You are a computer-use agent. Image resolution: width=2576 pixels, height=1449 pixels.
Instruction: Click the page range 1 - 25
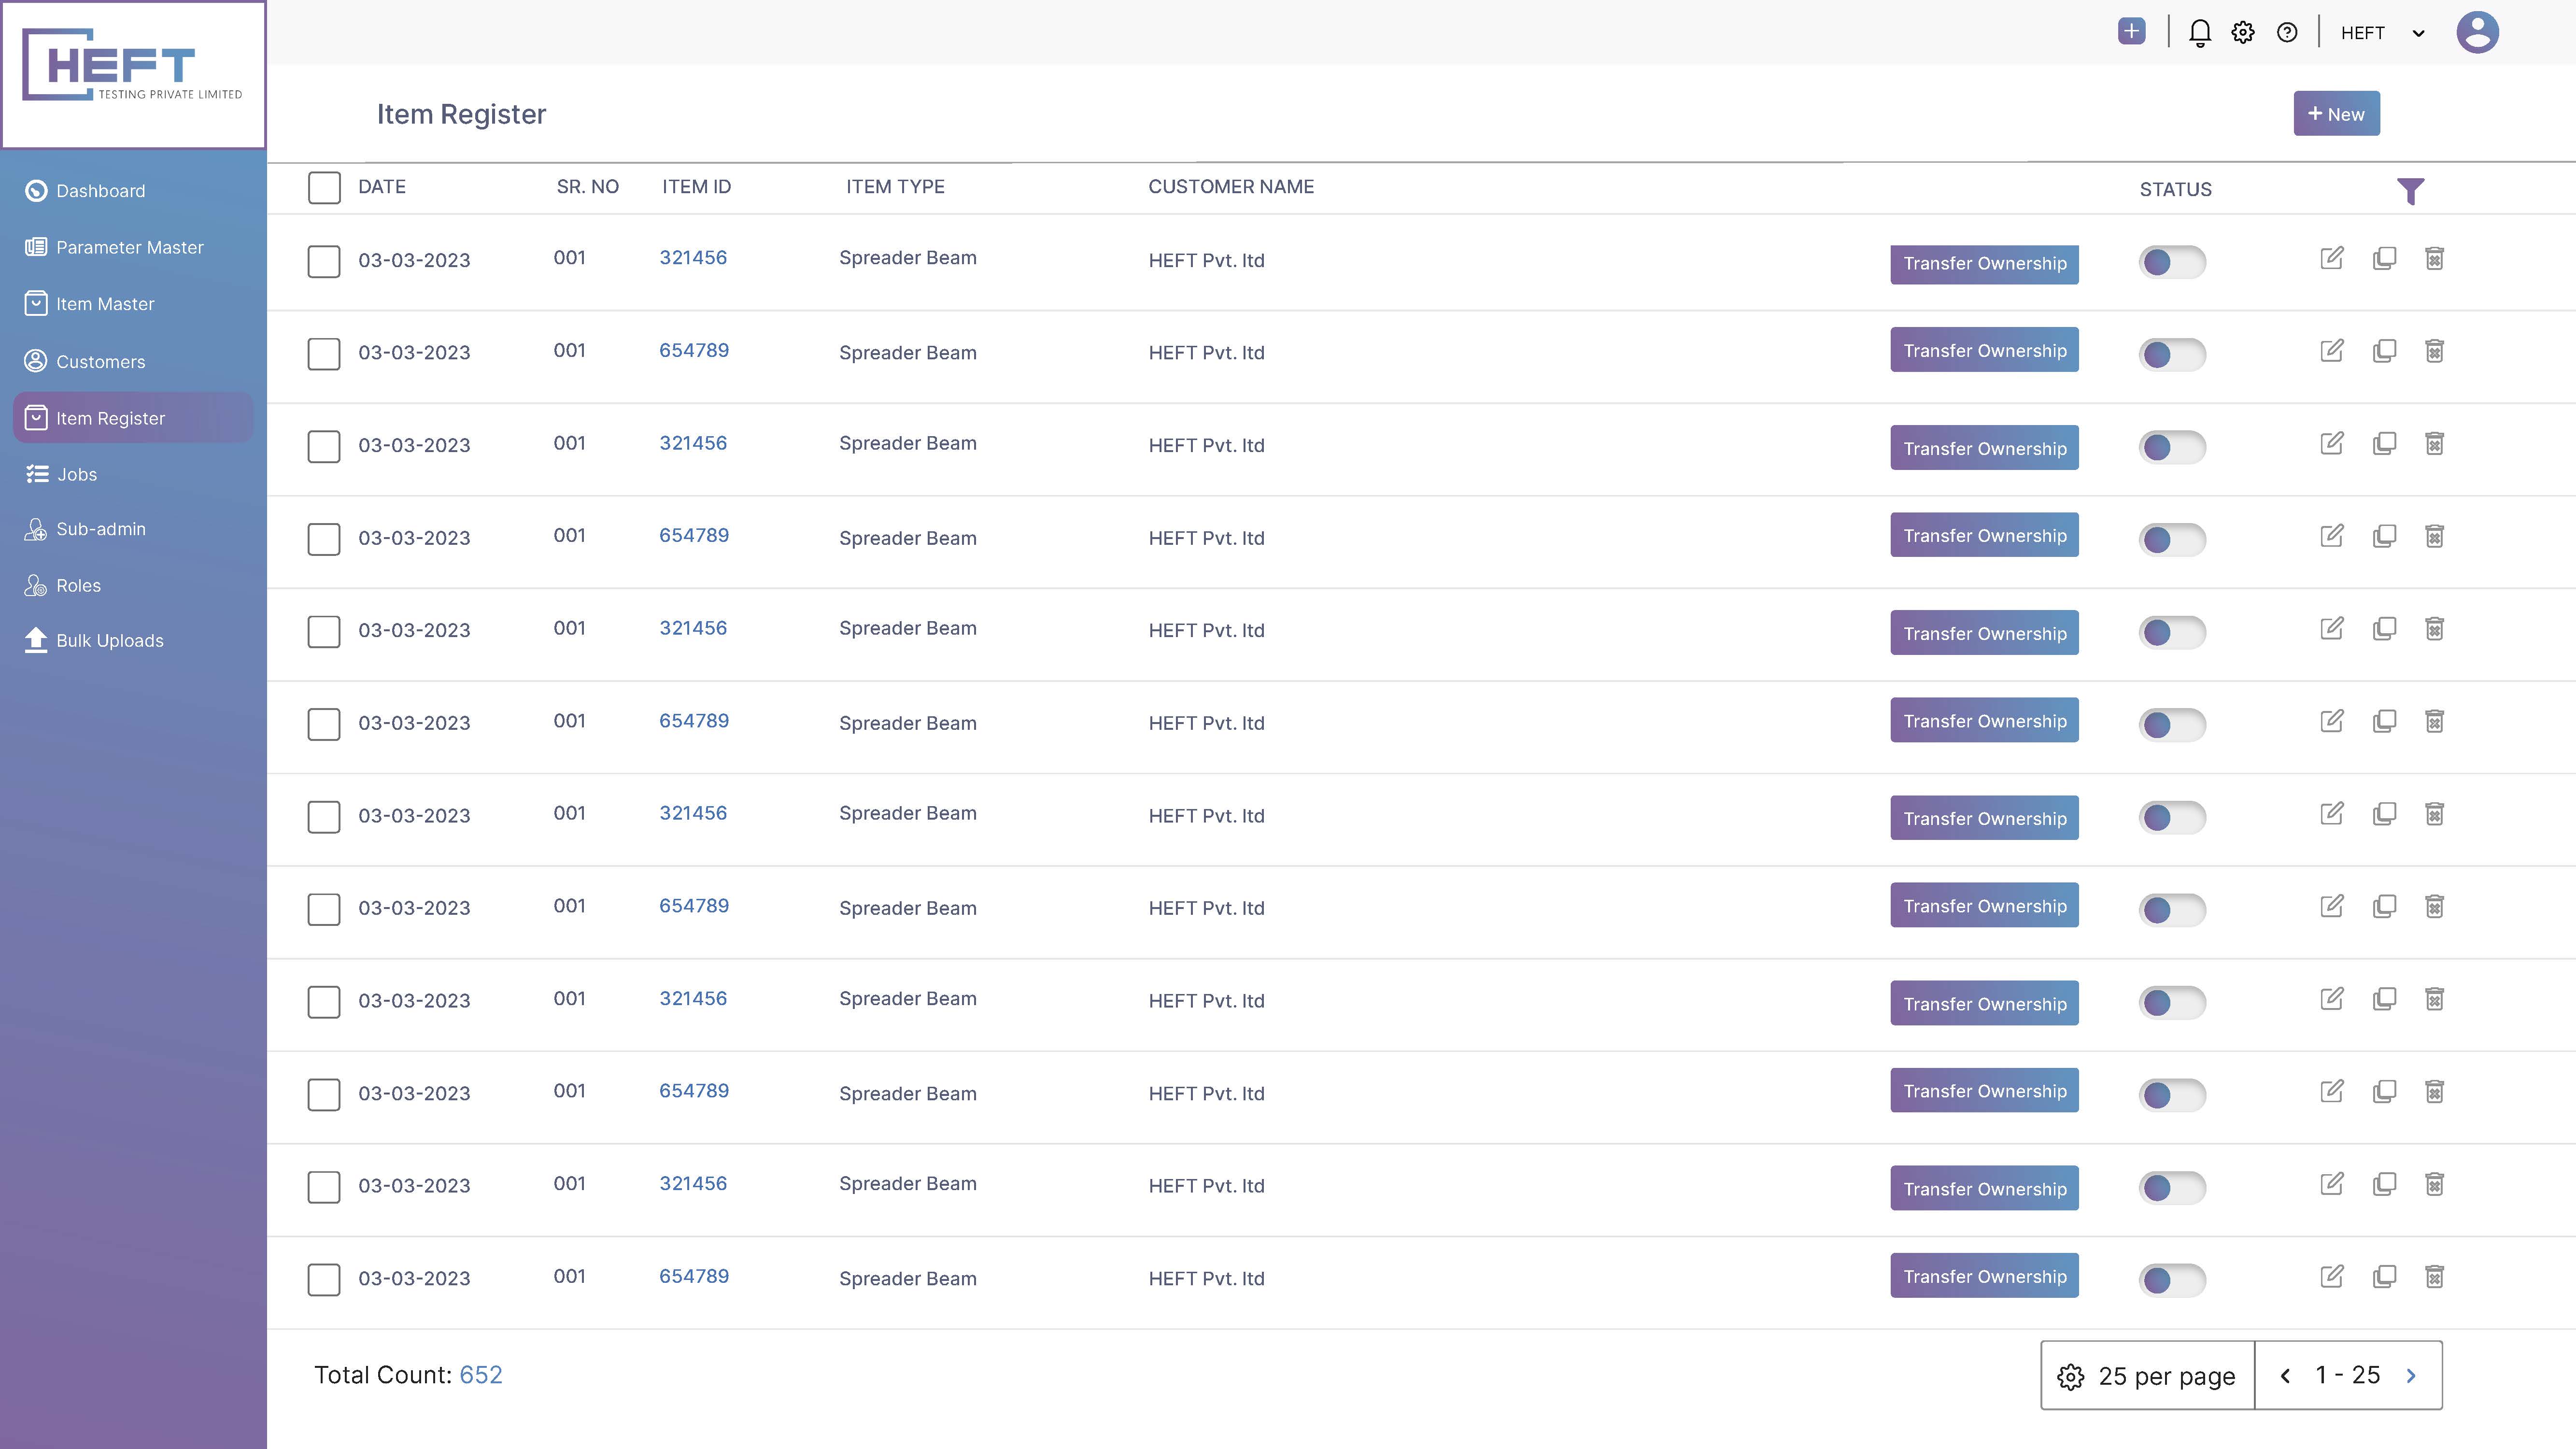[2348, 1375]
